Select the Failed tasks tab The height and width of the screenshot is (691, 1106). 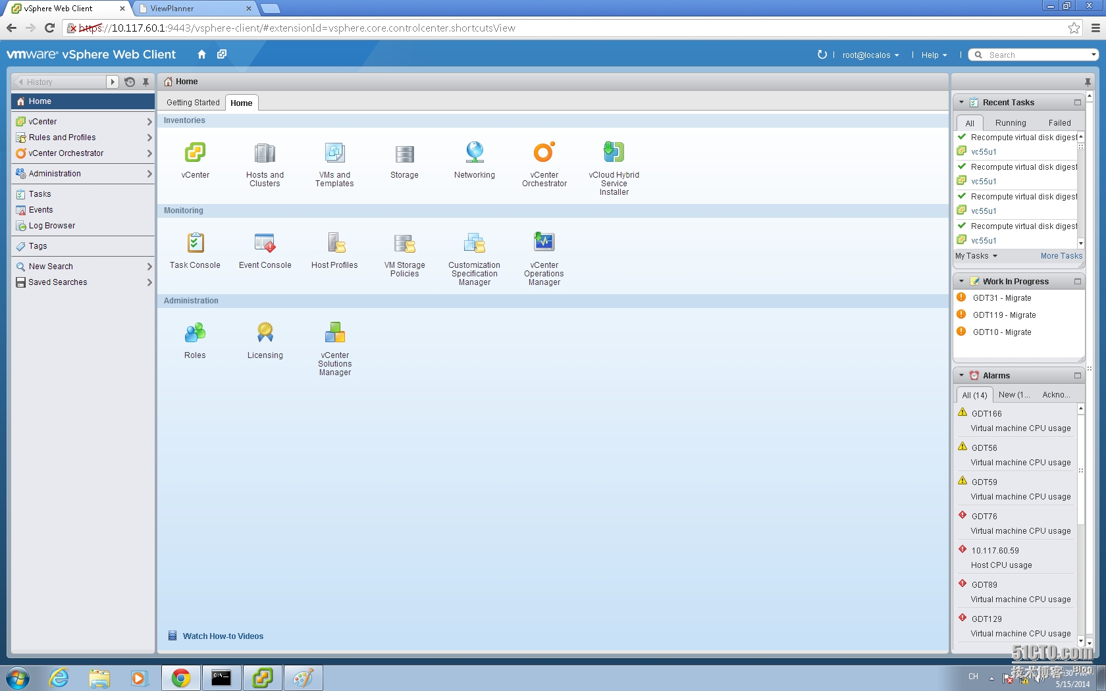click(x=1059, y=123)
